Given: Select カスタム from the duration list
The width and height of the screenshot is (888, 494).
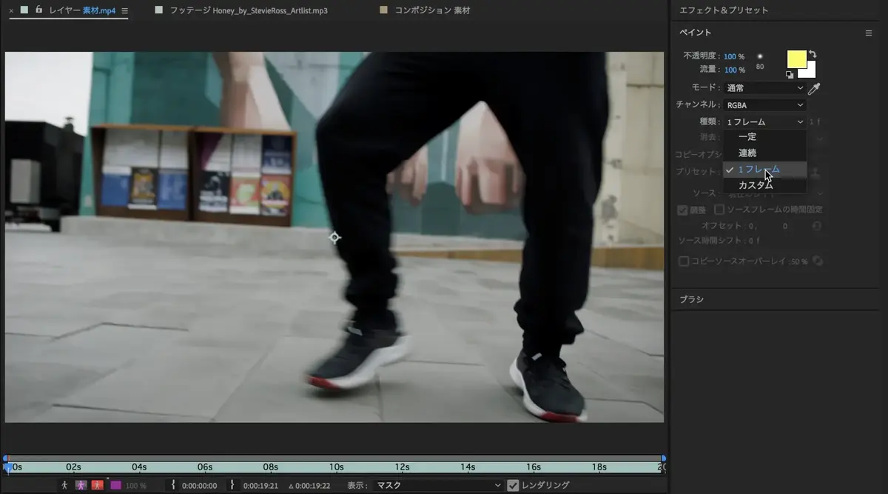Looking at the screenshot, I should pyautogui.click(x=756, y=185).
